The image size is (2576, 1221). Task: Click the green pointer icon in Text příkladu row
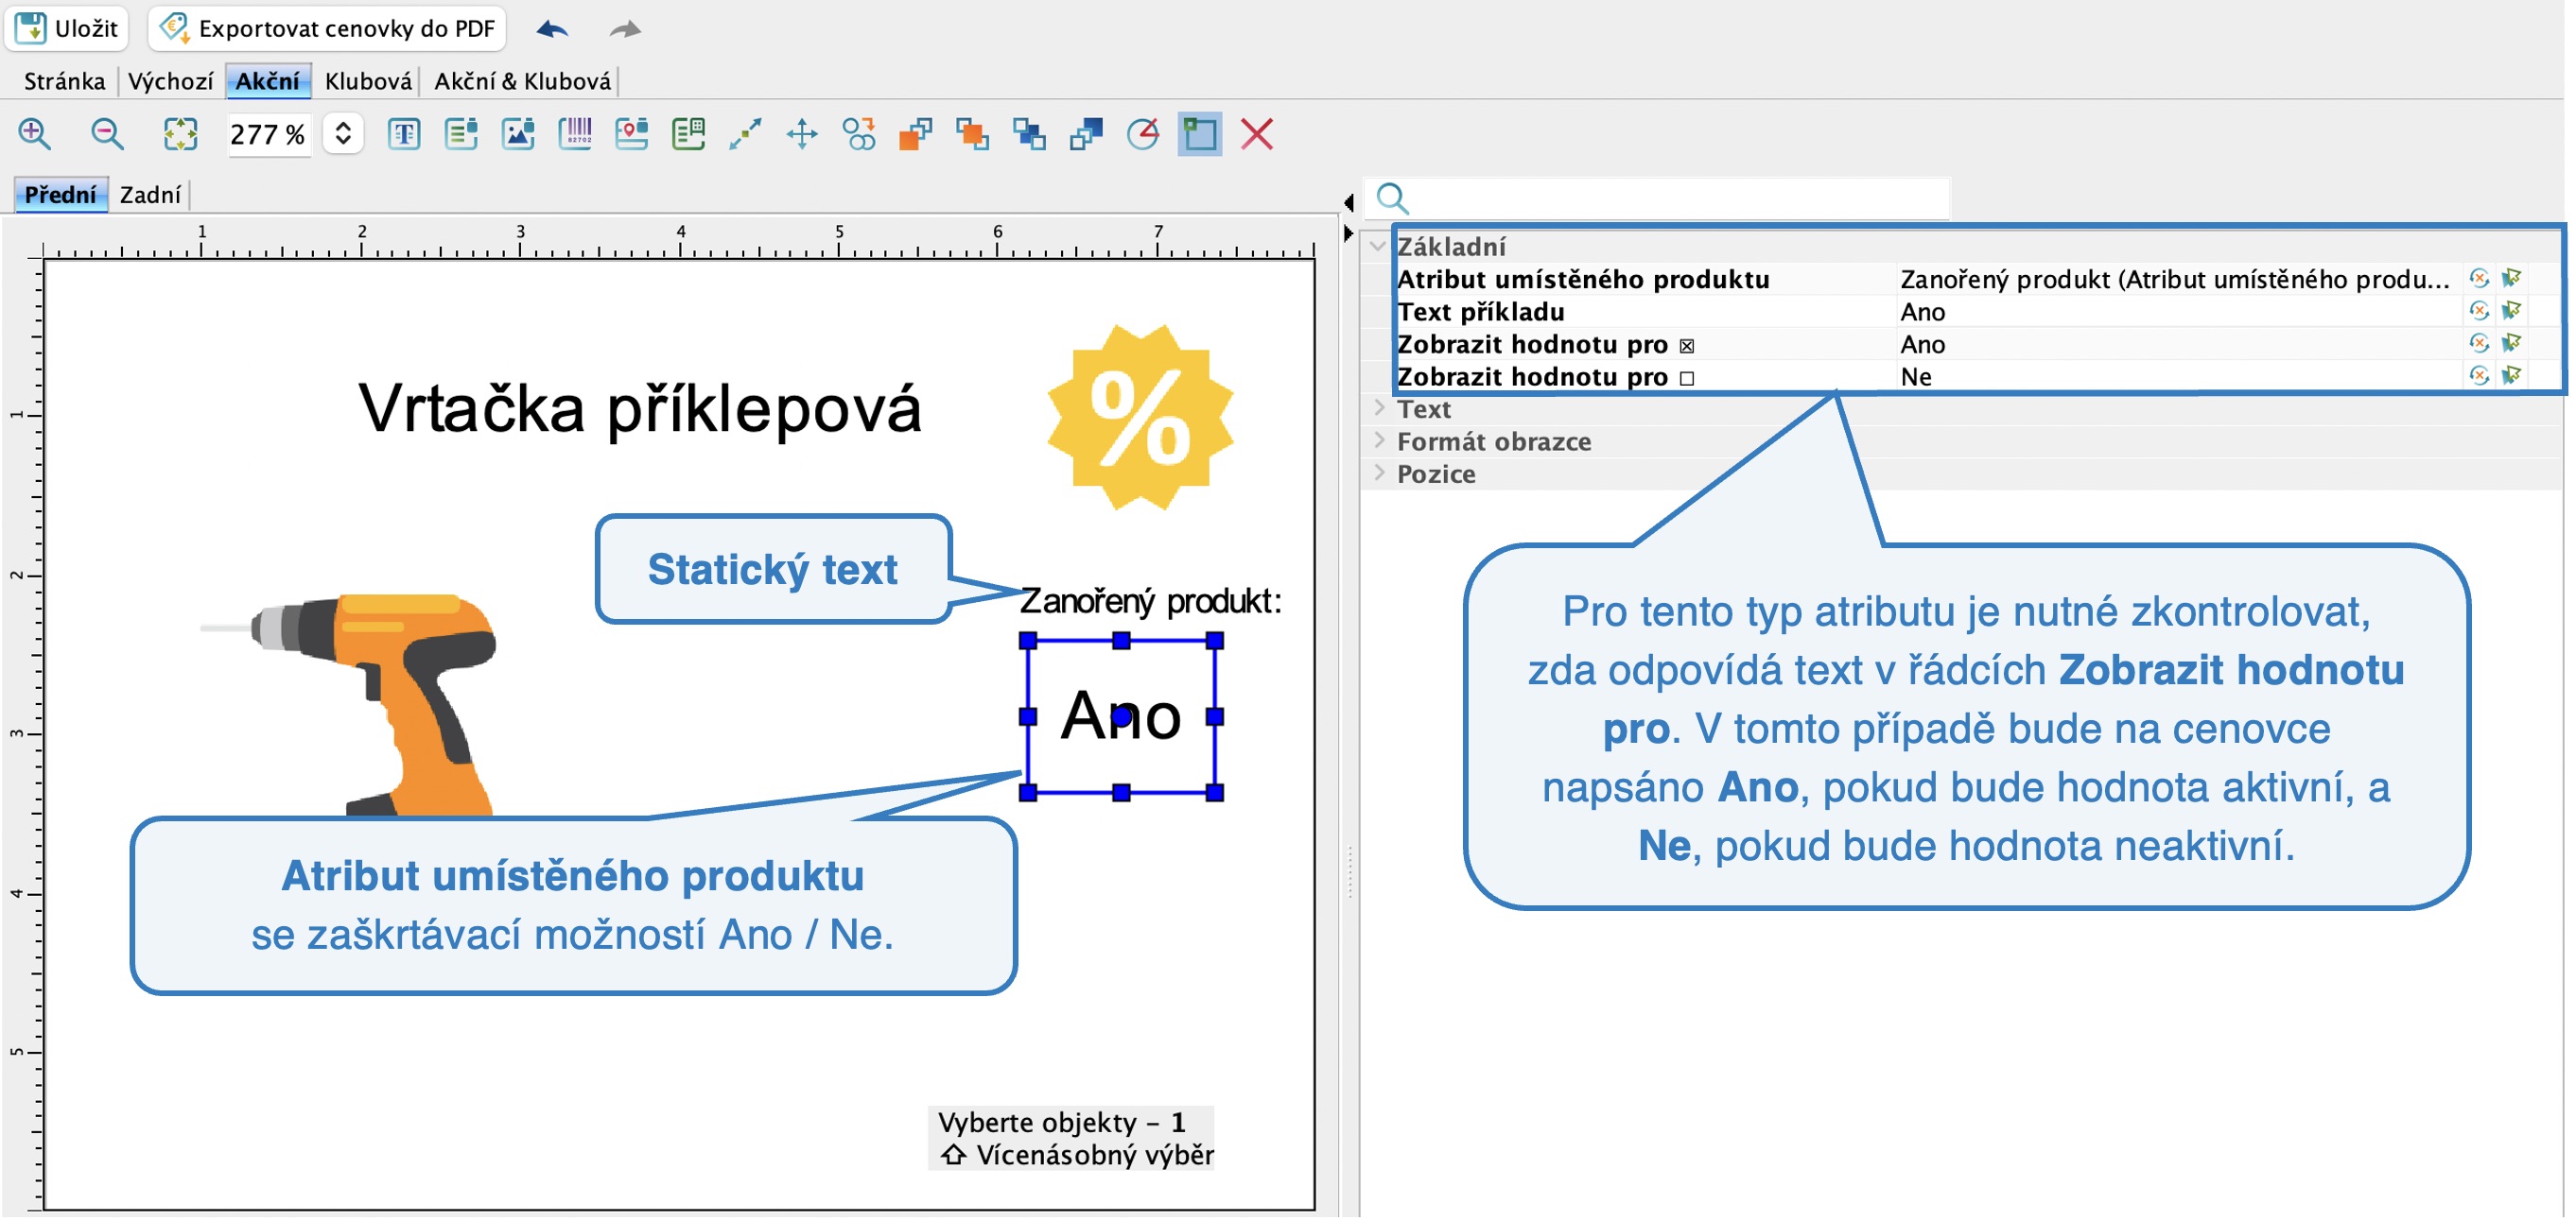click(x=2512, y=311)
